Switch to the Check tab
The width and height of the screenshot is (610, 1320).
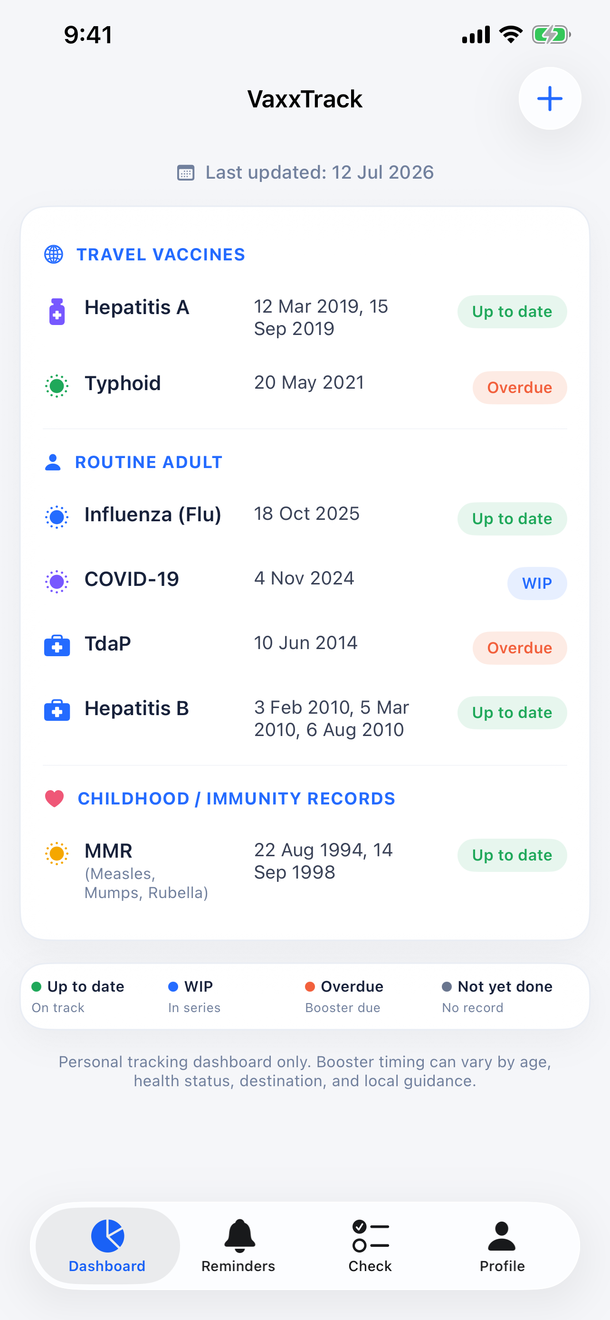[370, 1246]
